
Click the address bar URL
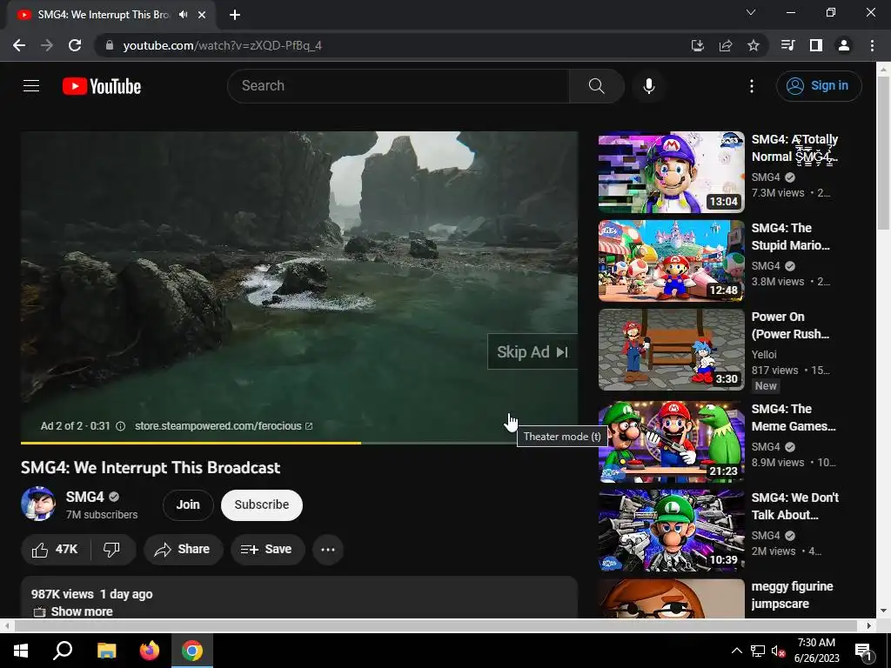pyautogui.click(x=222, y=45)
